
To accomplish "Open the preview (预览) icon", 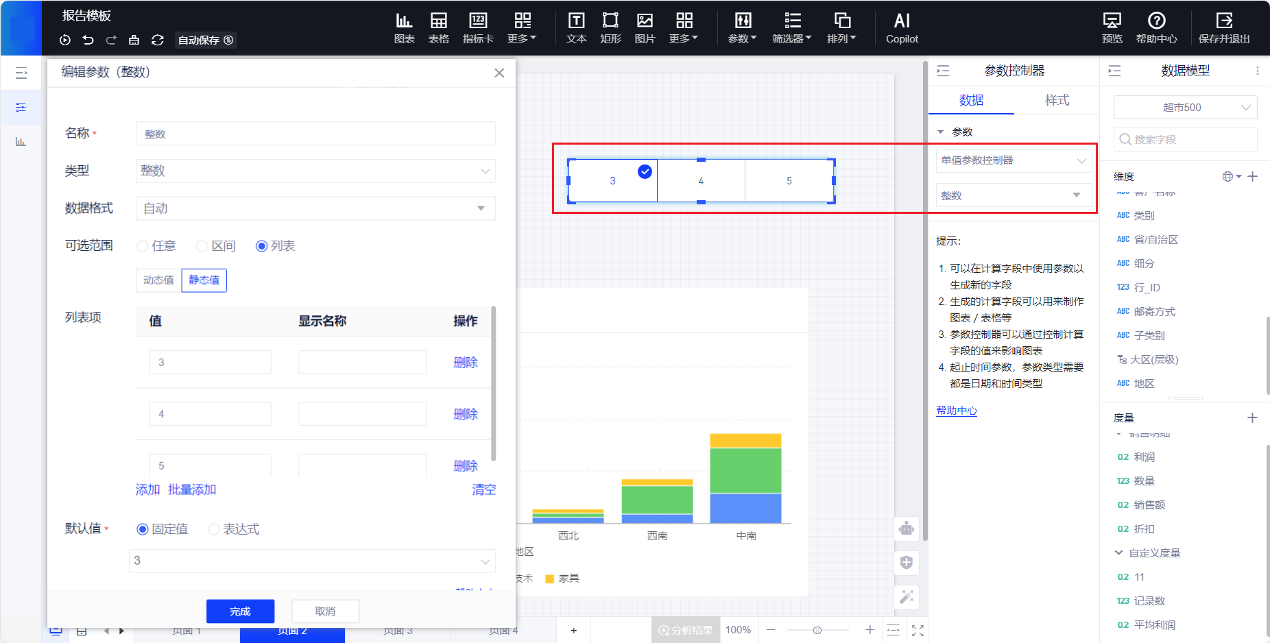I will pos(1112,28).
